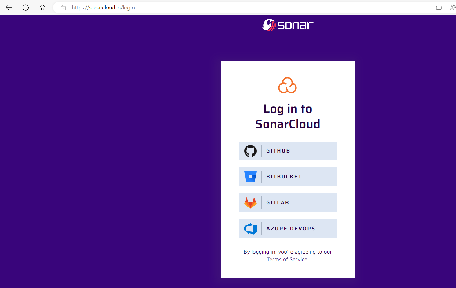The width and height of the screenshot is (456, 288).
Task: Click the site permissions padlock icon
Action: [x=63, y=7]
